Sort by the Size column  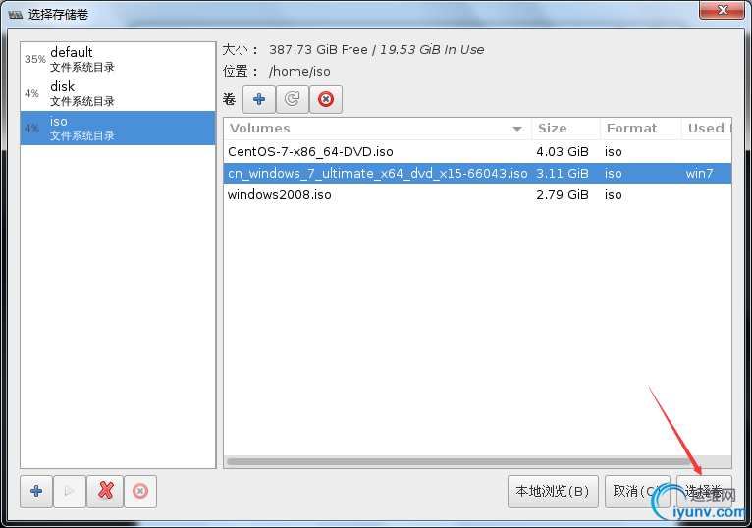point(565,128)
